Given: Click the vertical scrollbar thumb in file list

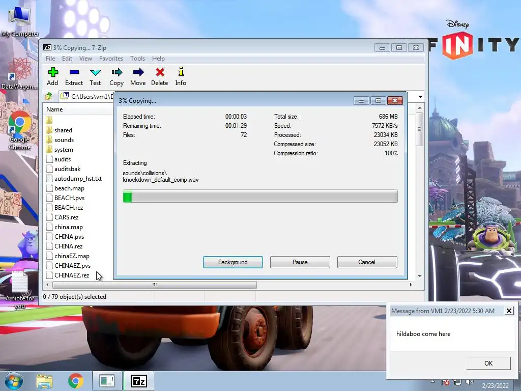Looking at the screenshot, I should pyautogui.click(x=419, y=129).
